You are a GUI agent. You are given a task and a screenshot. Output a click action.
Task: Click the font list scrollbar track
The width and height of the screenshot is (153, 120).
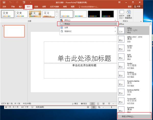(x=150, y=86)
